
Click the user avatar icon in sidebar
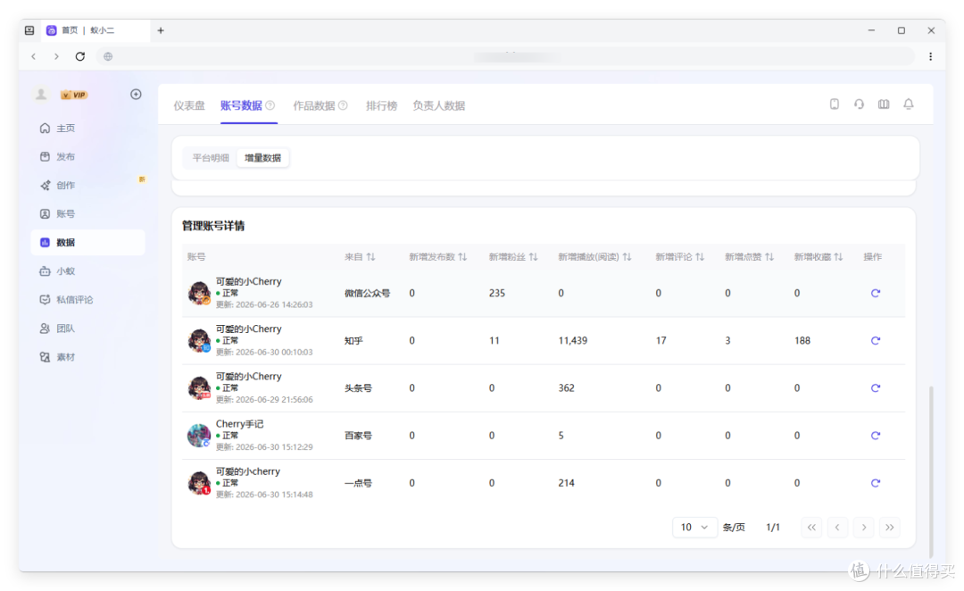(41, 94)
